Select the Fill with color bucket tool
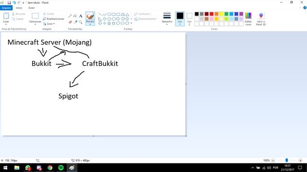The height and width of the screenshot is (172, 307). [75, 16]
